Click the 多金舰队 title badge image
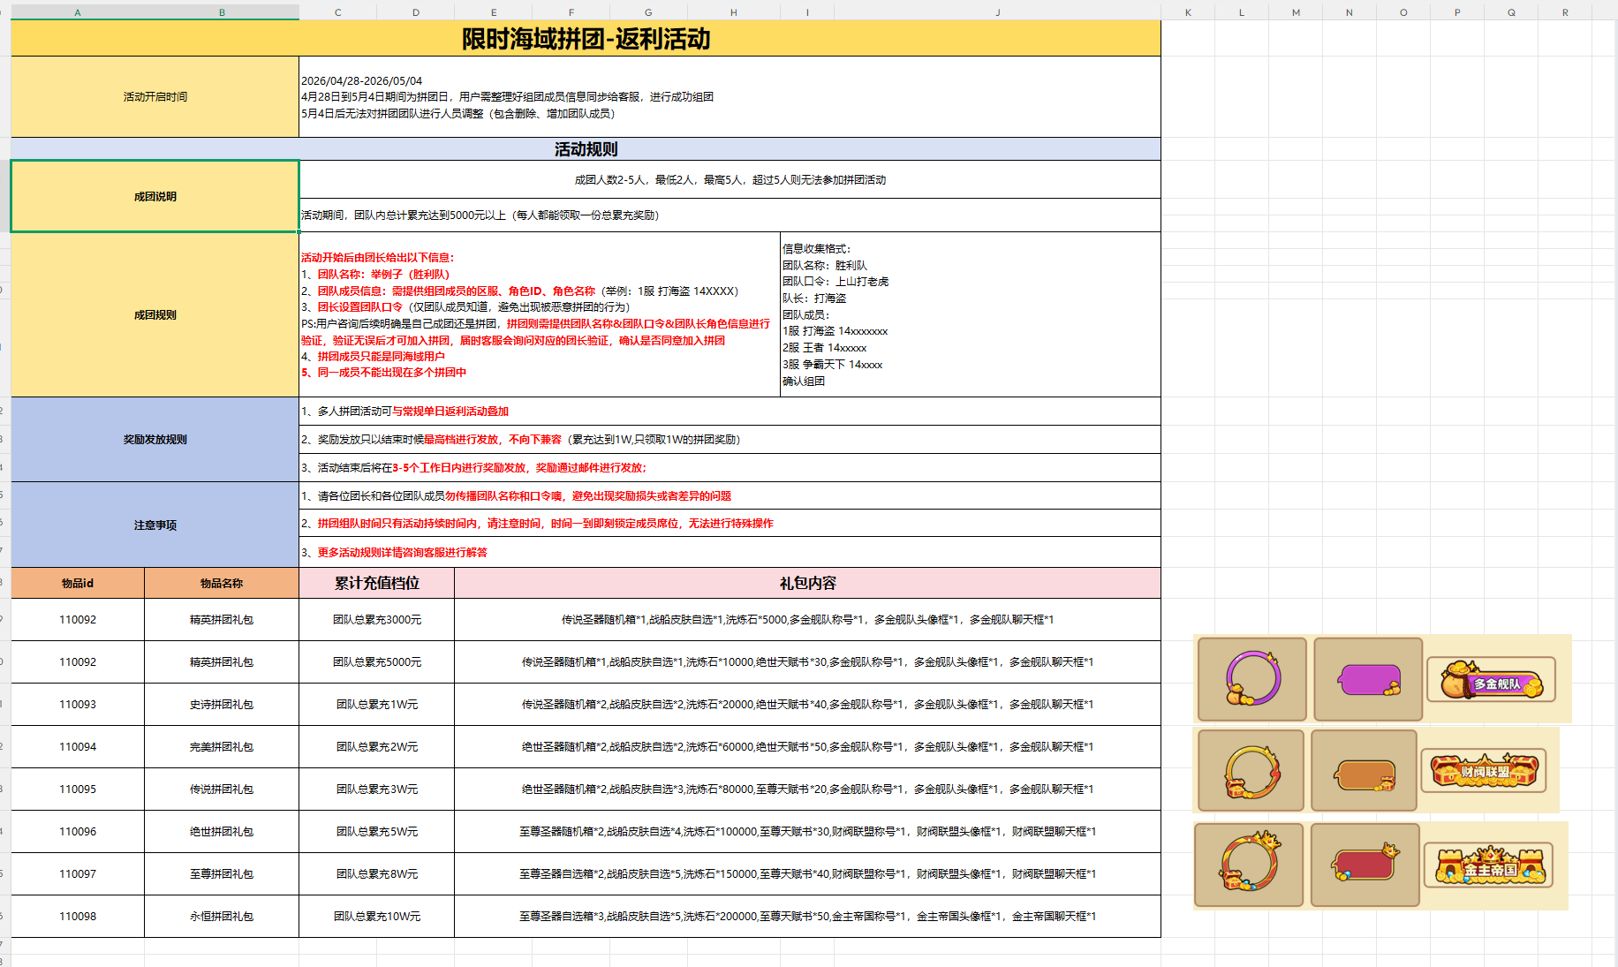 [x=1491, y=679]
